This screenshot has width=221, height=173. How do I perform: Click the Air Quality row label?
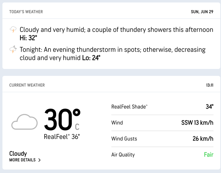click(123, 155)
